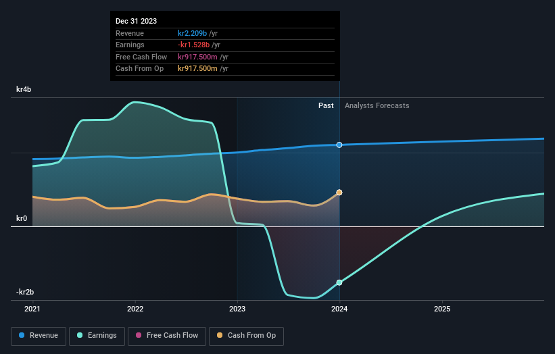
Task: Click the -kr2b y-axis label
Action: click(x=25, y=292)
